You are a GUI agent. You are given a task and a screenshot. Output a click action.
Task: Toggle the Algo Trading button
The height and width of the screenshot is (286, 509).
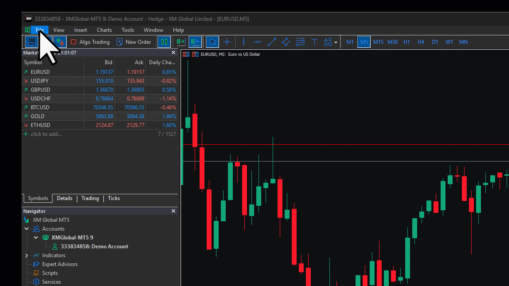click(x=90, y=42)
